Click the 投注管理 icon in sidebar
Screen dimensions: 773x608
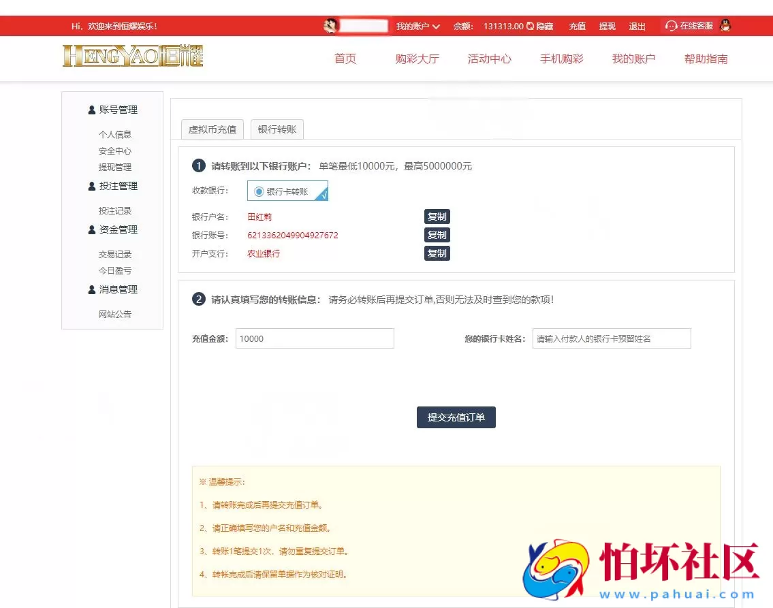(92, 185)
